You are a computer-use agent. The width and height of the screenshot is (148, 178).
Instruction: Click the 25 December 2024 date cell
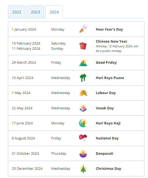[27, 169]
